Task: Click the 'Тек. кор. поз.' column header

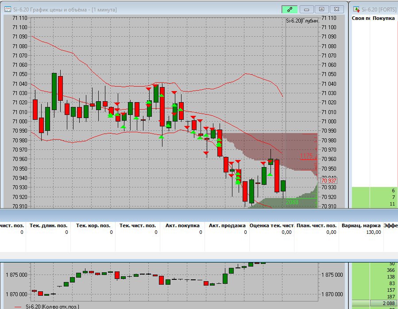Action: coord(93,225)
